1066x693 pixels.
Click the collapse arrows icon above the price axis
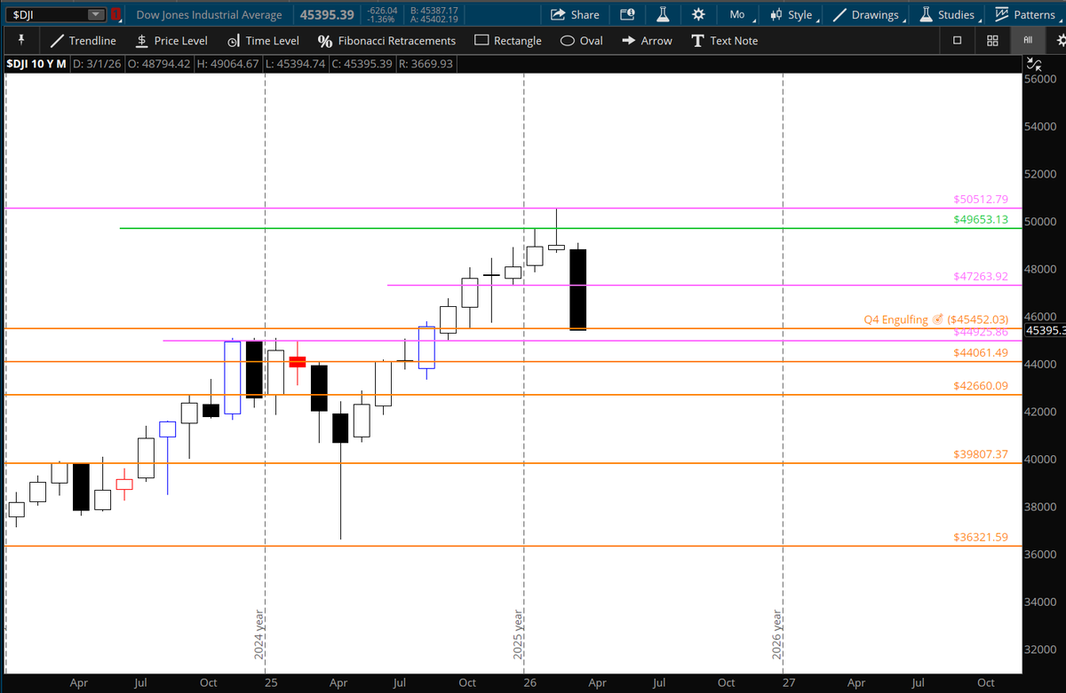coord(1033,64)
